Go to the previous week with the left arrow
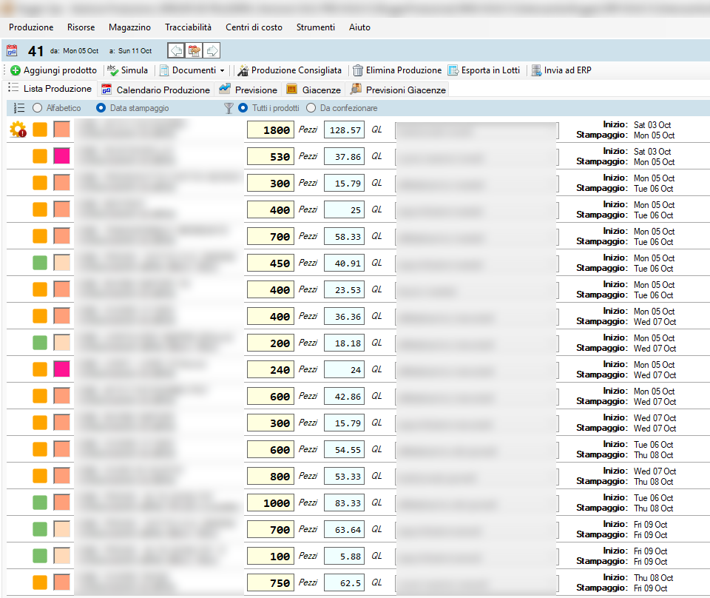This screenshot has width=710, height=598. (x=177, y=50)
